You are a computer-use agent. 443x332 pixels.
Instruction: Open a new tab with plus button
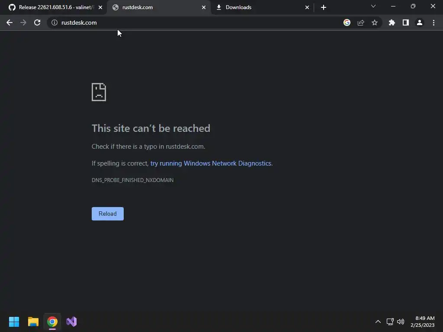(324, 7)
